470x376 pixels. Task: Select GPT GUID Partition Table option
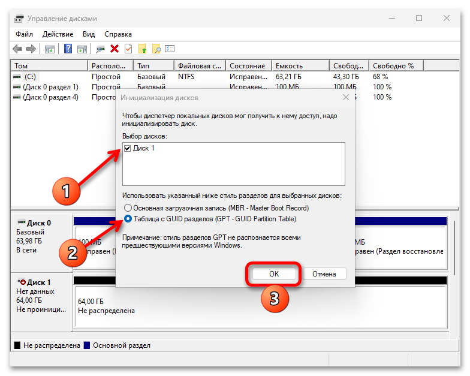[x=128, y=219]
